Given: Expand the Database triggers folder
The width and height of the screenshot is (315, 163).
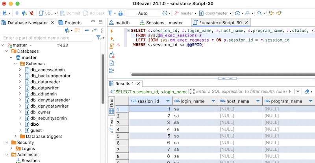Looking at the screenshot, I should tap(16, 136).
